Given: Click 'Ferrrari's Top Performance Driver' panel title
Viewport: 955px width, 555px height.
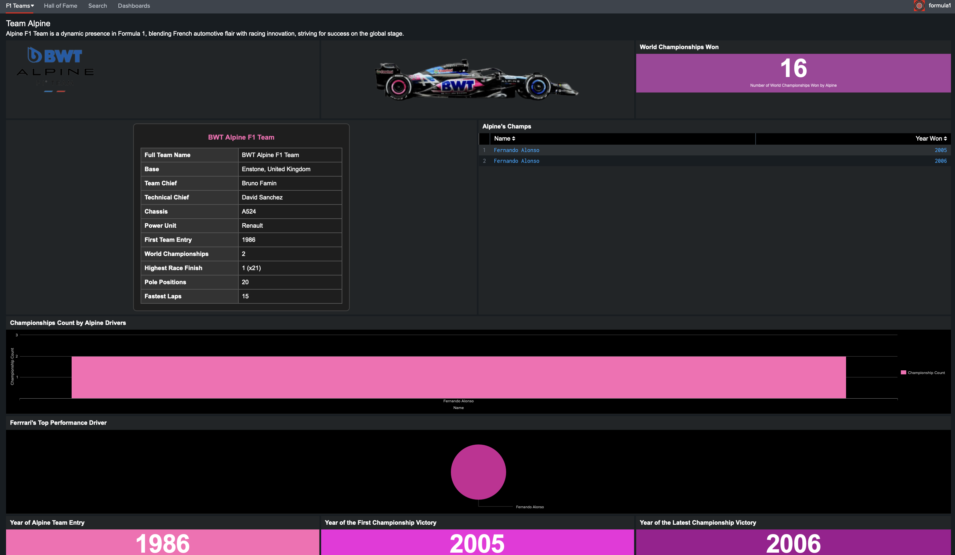Looking at the screenshot, I should (58, 423).
